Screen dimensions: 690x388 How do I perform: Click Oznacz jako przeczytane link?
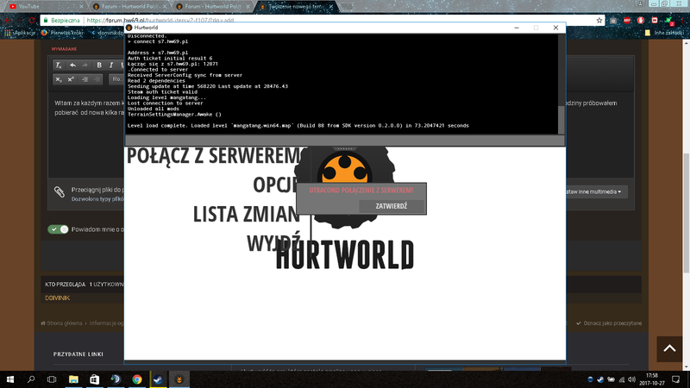pyautogui.click(x=609, y=322)
